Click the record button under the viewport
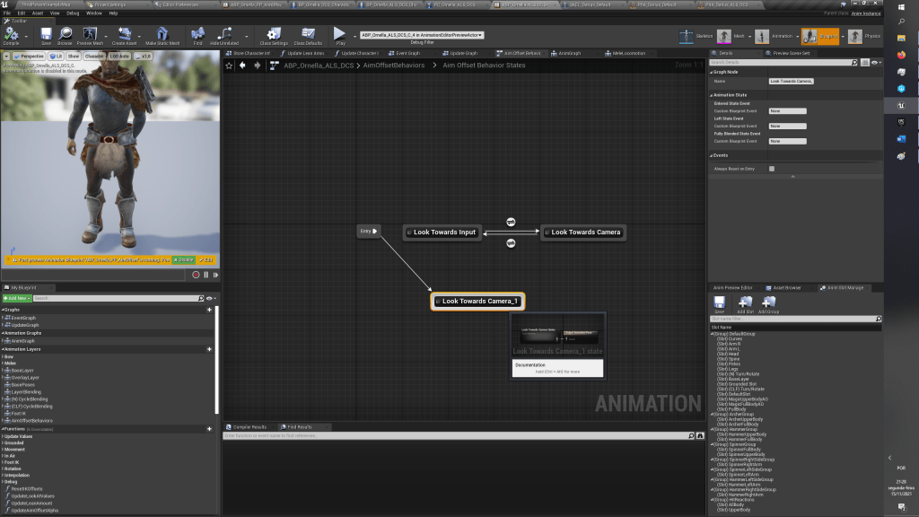The image size is (919, 517). (x=196, y=275)
